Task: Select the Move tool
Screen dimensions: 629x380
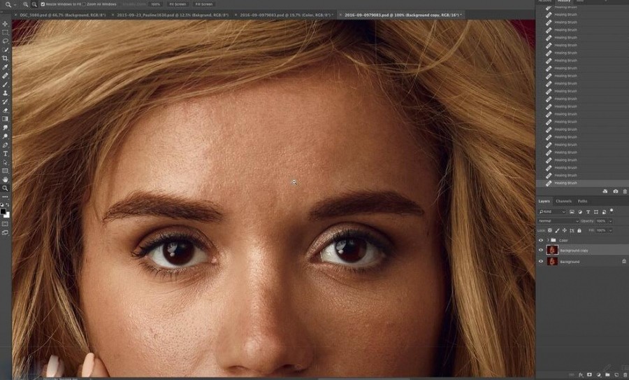Action: (5, 24)
